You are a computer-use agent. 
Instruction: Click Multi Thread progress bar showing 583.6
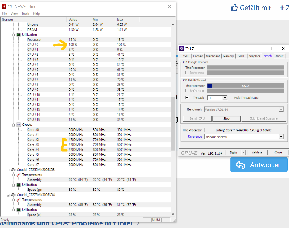pos(246,86)
